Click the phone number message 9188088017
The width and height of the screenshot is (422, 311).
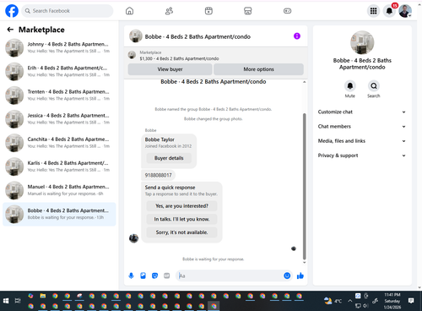158,175
